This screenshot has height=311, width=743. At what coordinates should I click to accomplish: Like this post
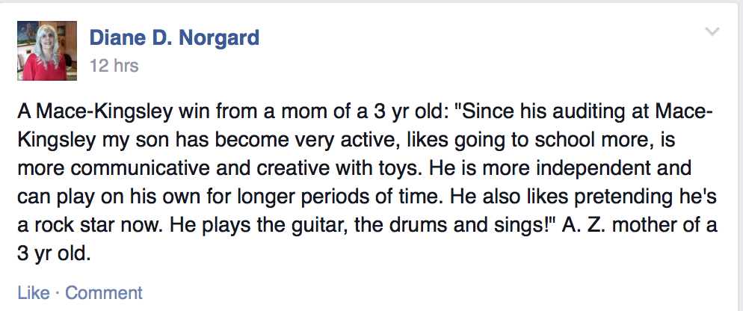click(34, 292)
